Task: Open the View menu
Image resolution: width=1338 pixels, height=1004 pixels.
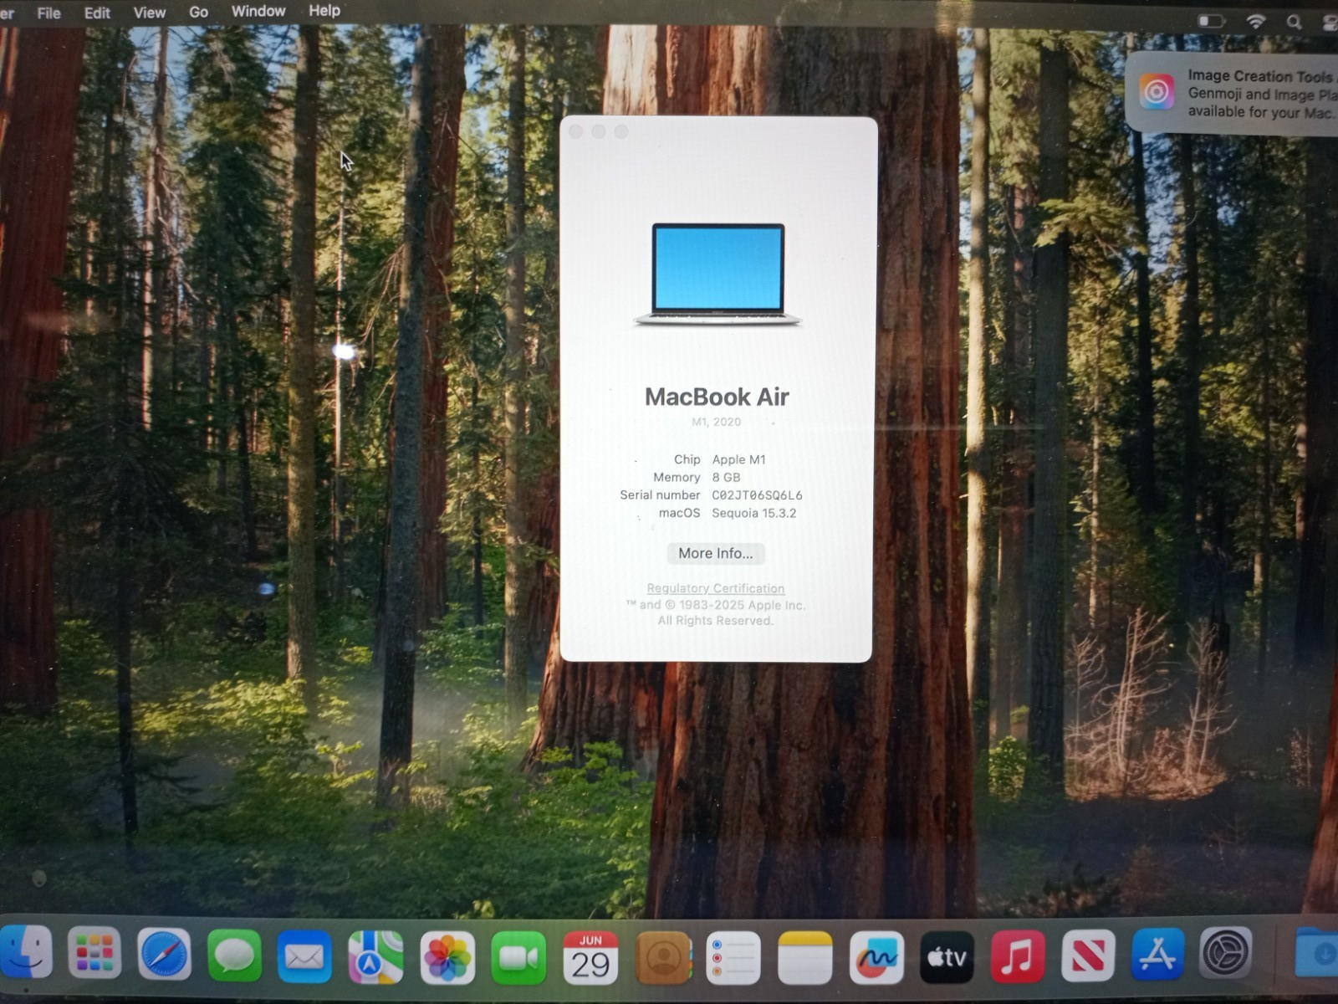Action: tap(149, 13)
